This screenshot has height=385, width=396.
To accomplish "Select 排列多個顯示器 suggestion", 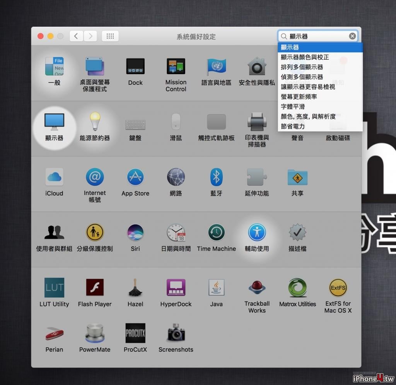I will (x=320, y=67).
